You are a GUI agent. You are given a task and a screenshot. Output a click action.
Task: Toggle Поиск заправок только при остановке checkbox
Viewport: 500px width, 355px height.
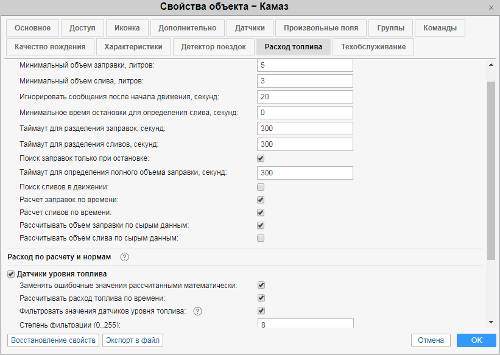point(261,158)
